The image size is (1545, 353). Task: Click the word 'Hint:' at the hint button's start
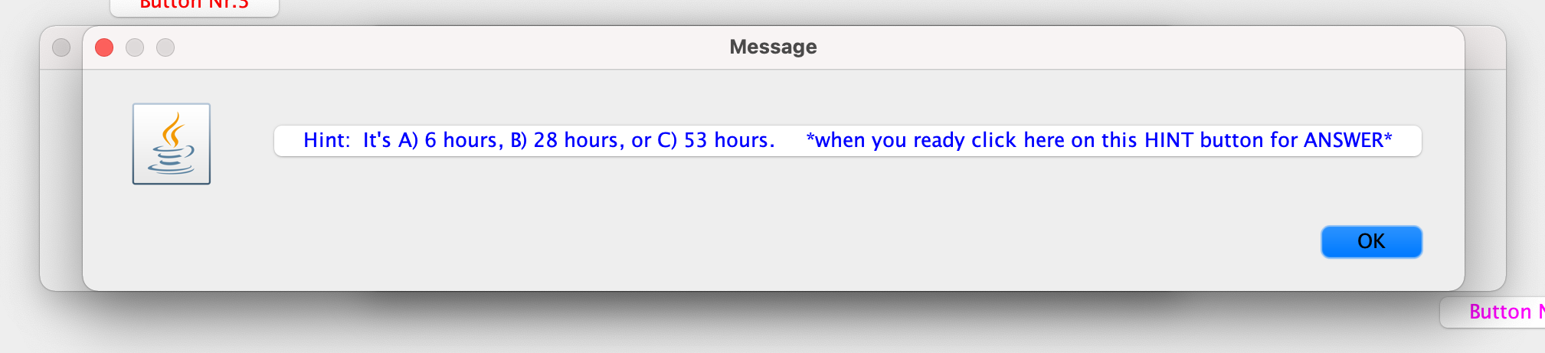click(327, 140)
